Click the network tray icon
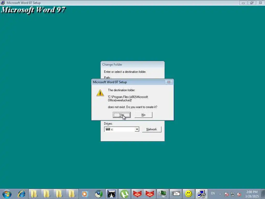The image size is (265, 199). (x=233, y=194)
